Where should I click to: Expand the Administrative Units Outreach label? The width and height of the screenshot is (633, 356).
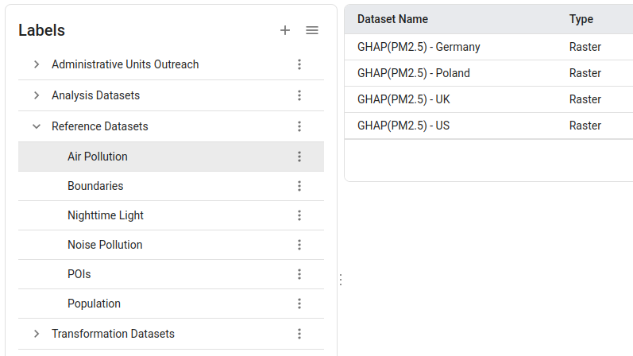(x=37, y=64)
